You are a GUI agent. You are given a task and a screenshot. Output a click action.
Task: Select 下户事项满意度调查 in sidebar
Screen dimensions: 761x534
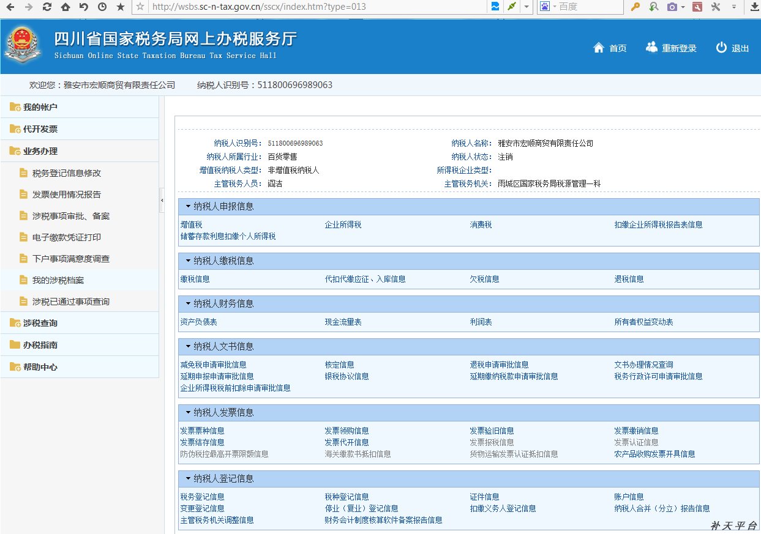pos(71,259)
